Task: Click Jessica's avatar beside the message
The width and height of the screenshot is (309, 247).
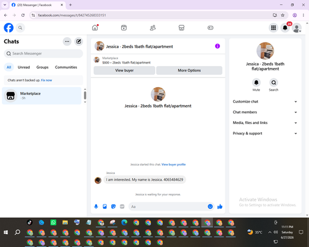Action: pos(98,180)
